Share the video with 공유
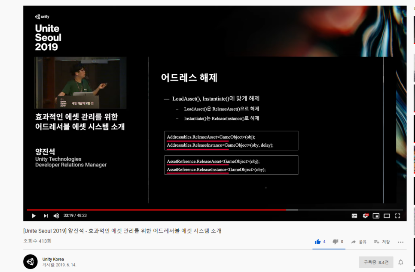415x272 pixels. point(359,242)
